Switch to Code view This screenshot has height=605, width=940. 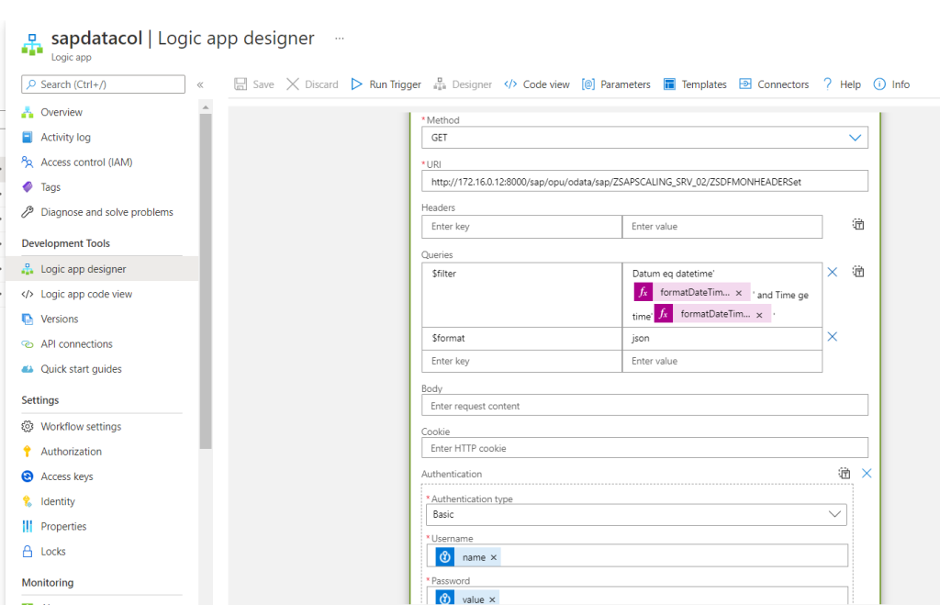(537, 84)
